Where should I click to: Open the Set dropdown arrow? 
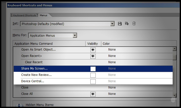tap(112, 24)
